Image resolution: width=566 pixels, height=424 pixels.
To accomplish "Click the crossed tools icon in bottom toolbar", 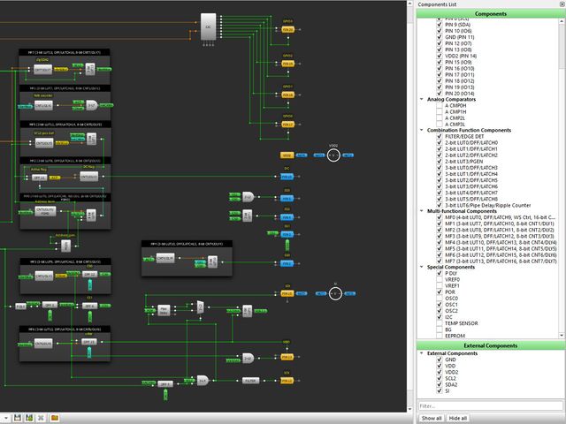I will coord(42,418).
